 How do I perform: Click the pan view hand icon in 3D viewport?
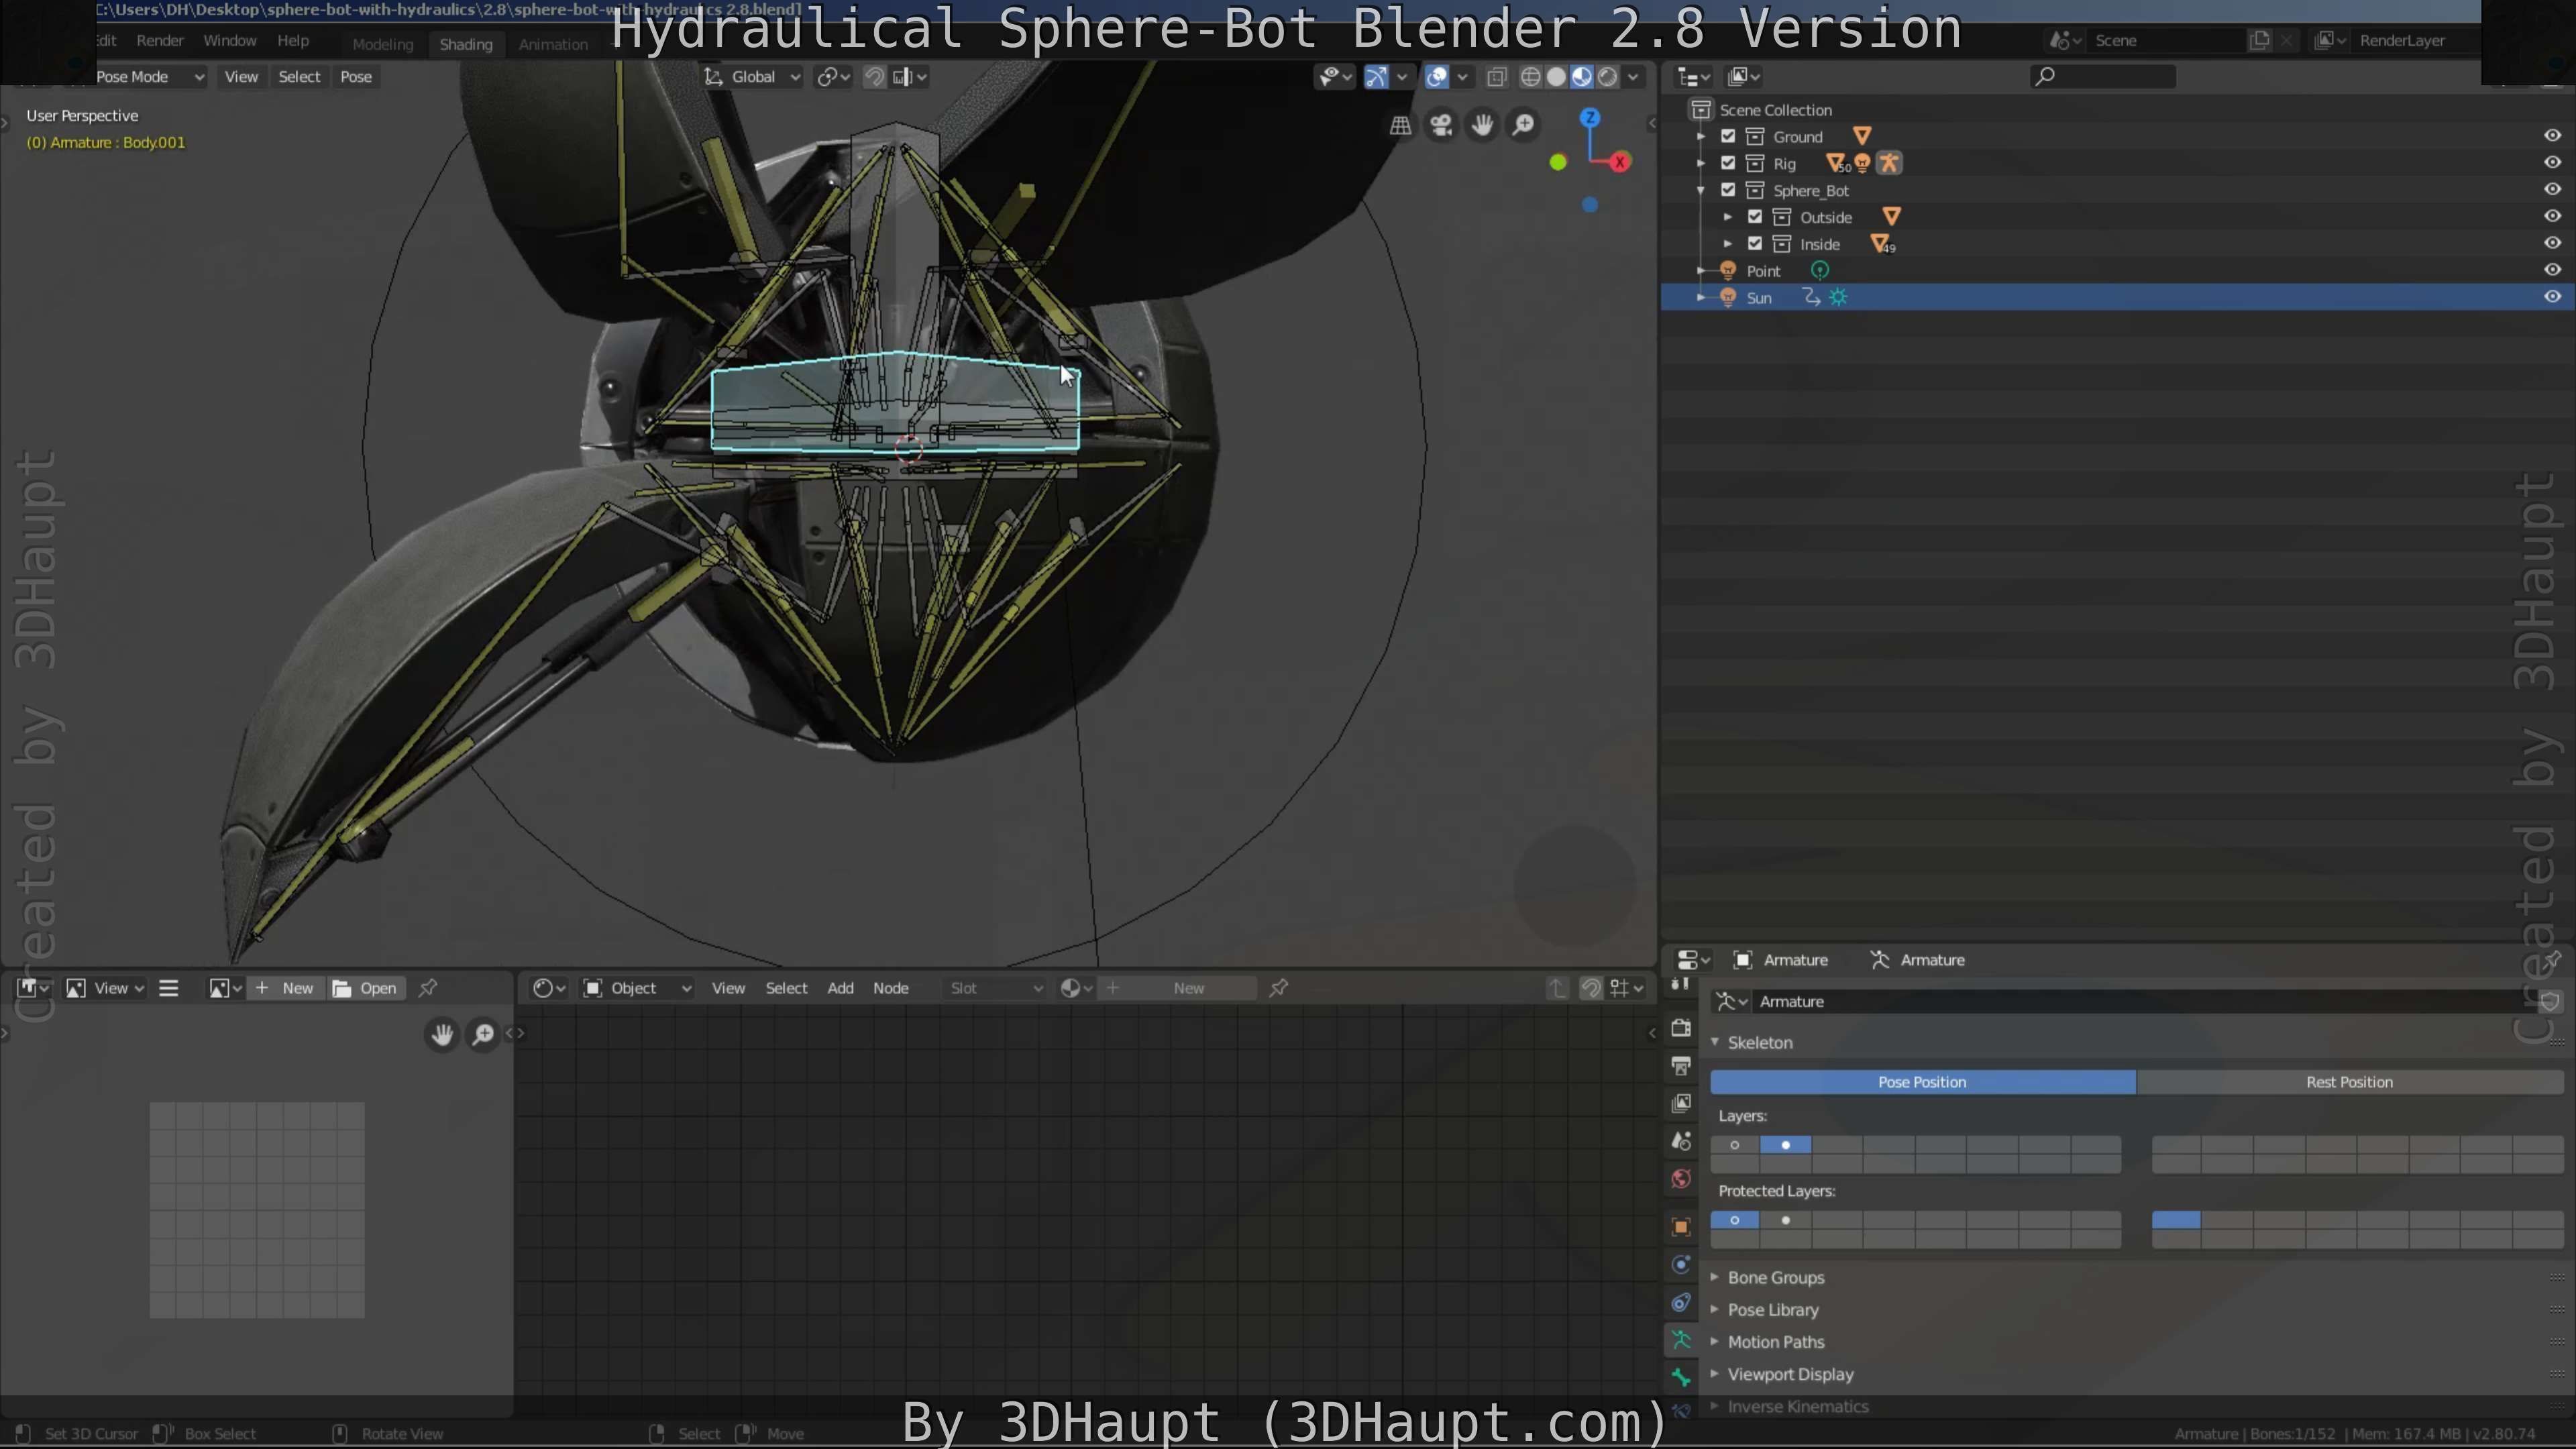click(x=1482, y=125)
